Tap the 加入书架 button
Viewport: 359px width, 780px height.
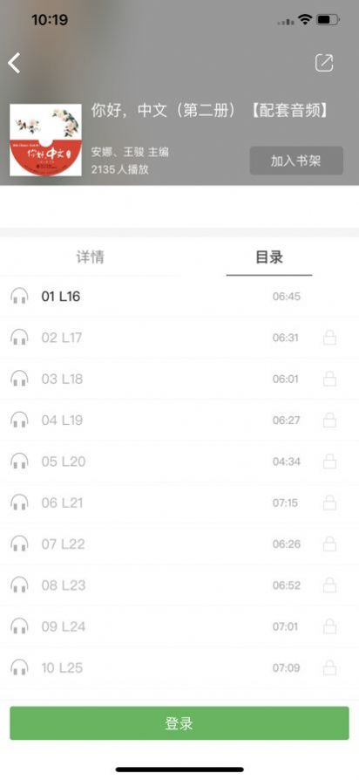pos(296,161)
